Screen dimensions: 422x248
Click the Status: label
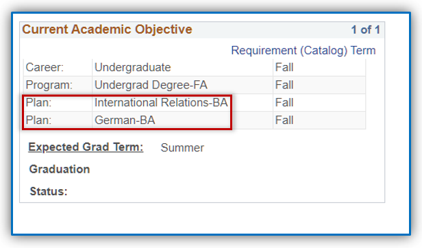pos(49,191)
